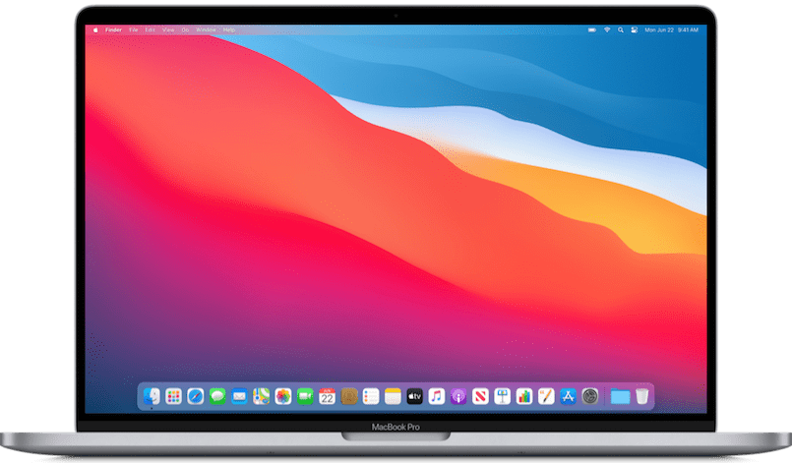Image resolution: width=792 pixels, height=463 pixels.
Task: Open Calendar showing date 22
Action: click(327, 396)
